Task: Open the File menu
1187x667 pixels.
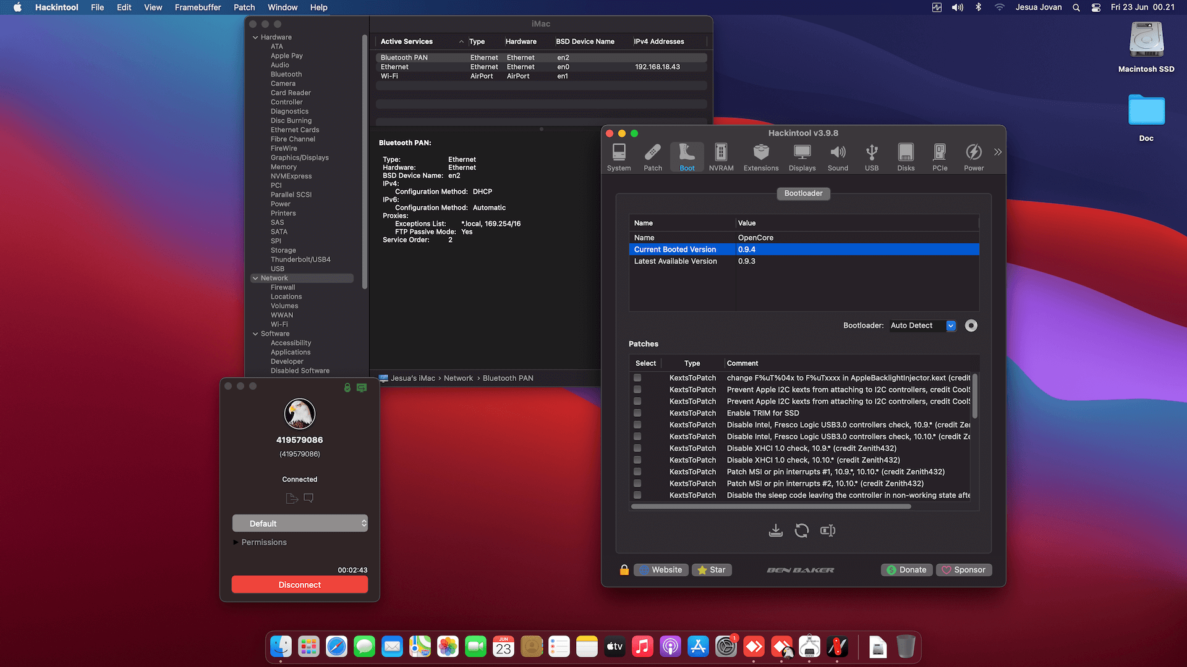Action: tap(97, 7)
